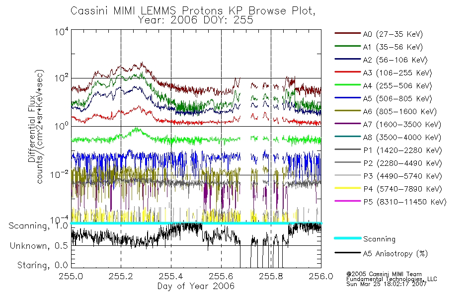The width and height of the screenshot is (472, 298).
Task: Click the x-axis tick label 255.4
Action: (x=171, y=276)
